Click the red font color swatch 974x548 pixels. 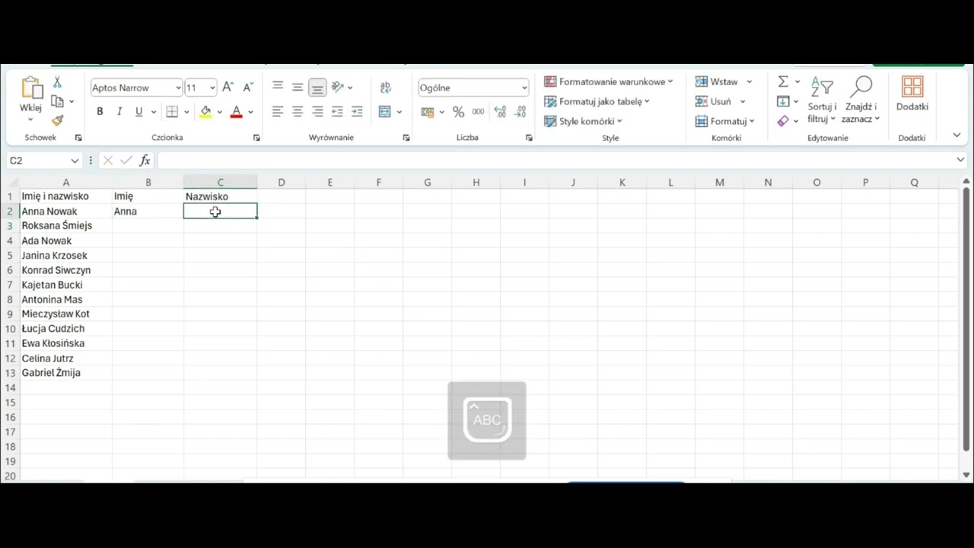236,112
